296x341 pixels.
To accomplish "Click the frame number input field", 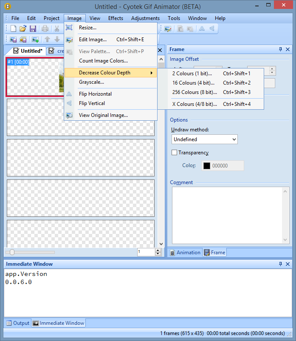I will [146, 252].
